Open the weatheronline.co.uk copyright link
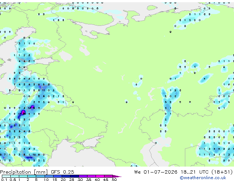This screenshot has width=234, height=181. 203,178
